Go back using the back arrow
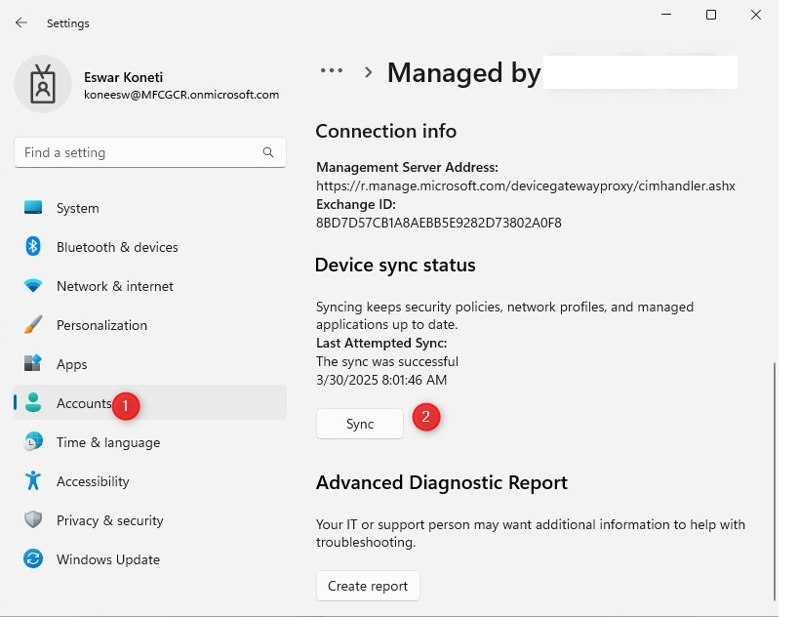 (x=21, y=22)
